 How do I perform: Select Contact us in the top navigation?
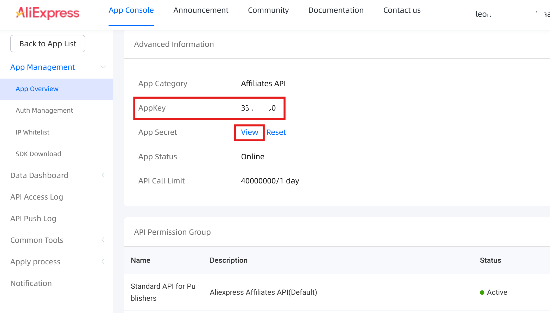coord(402,10)
